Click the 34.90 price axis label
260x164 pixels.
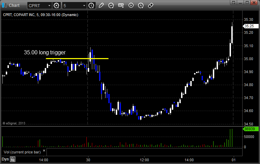tap(248, 72)
